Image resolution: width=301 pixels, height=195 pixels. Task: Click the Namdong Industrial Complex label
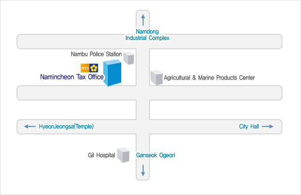coord(147,35)
